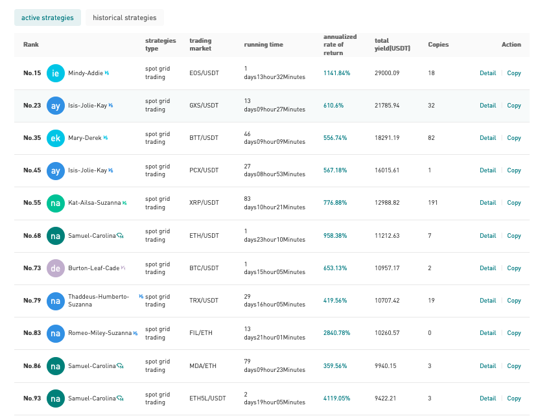Click the 'de' avatar for Burton-Leaf-Cade

(x=56, y=268)
